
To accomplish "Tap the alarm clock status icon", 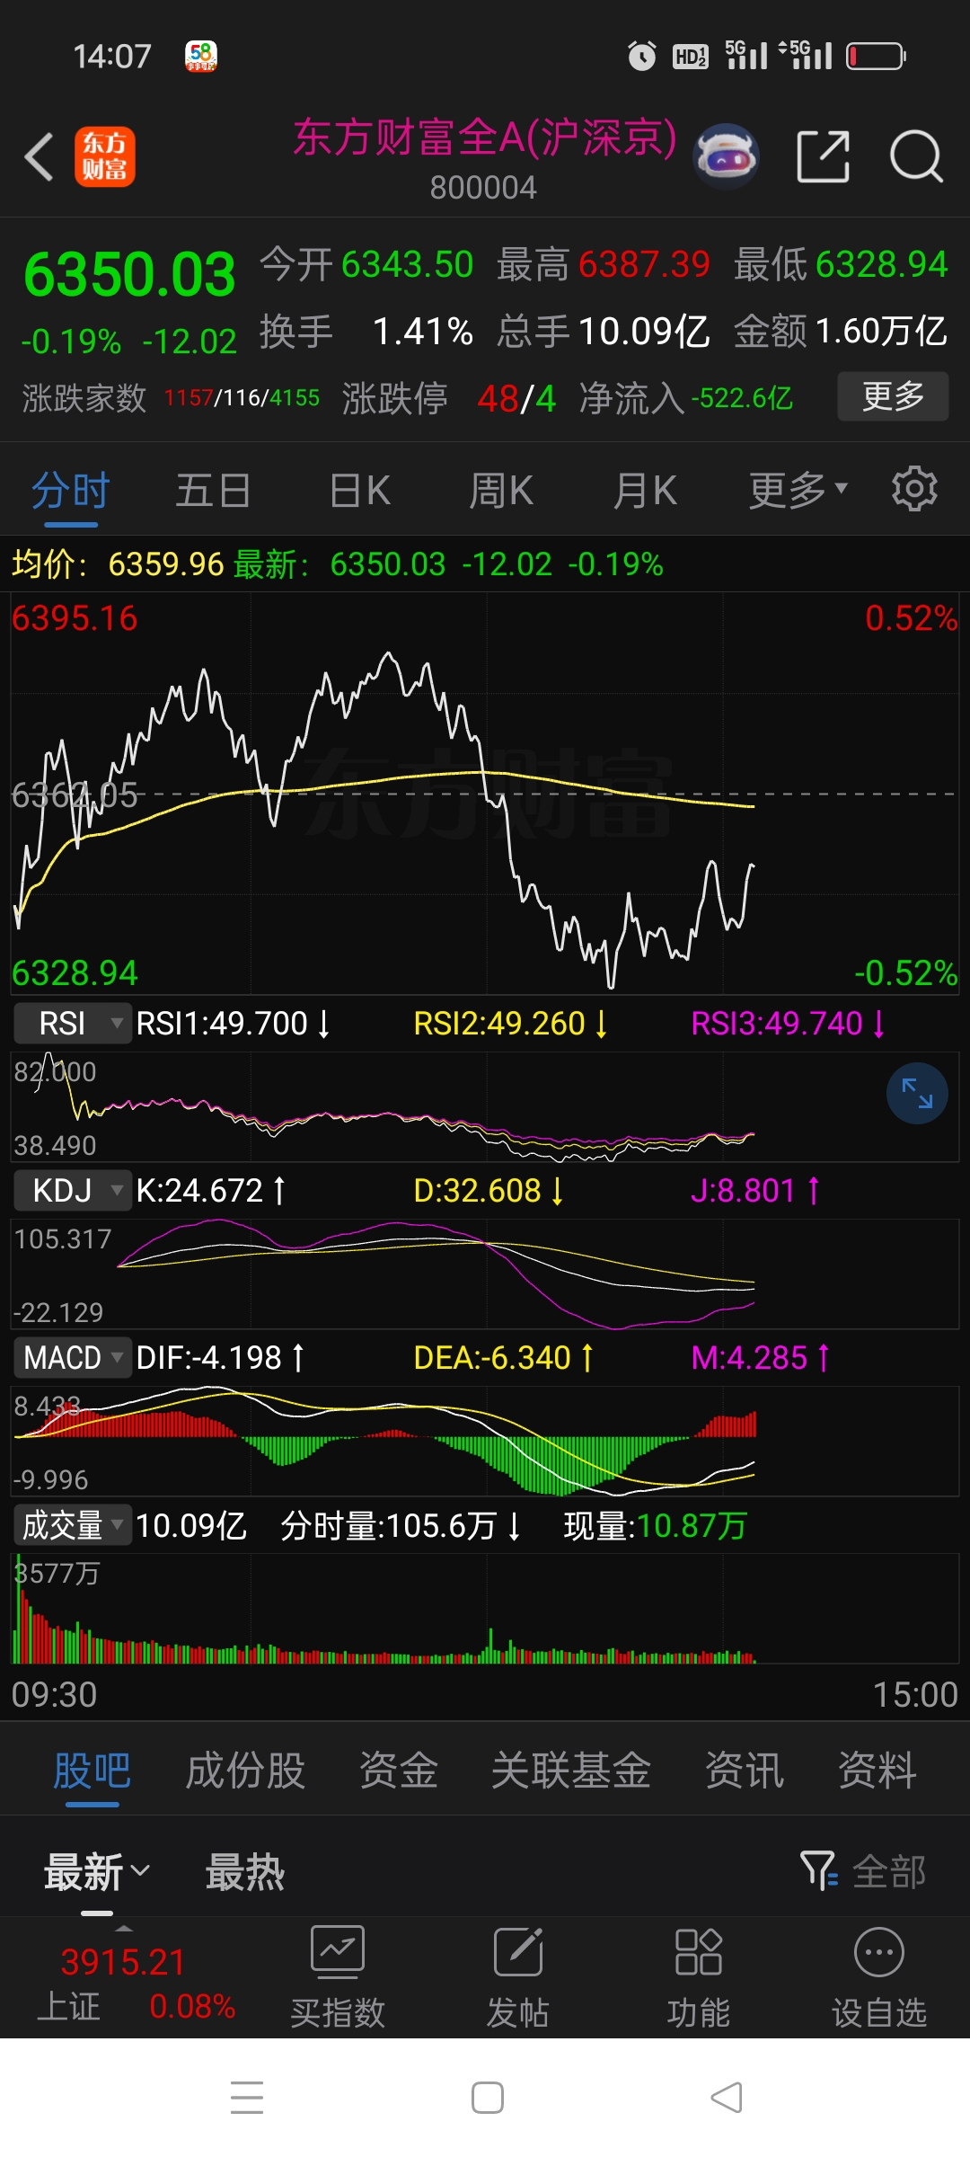I will pyautogui.click(x=641, y=56).
